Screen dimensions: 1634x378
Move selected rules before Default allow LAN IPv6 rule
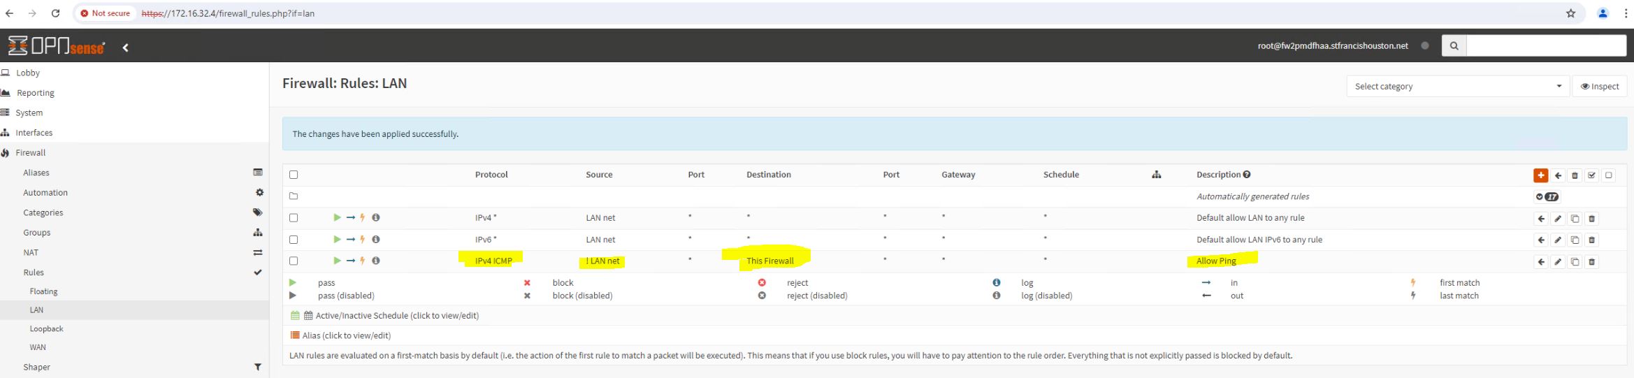point(1541,240)
